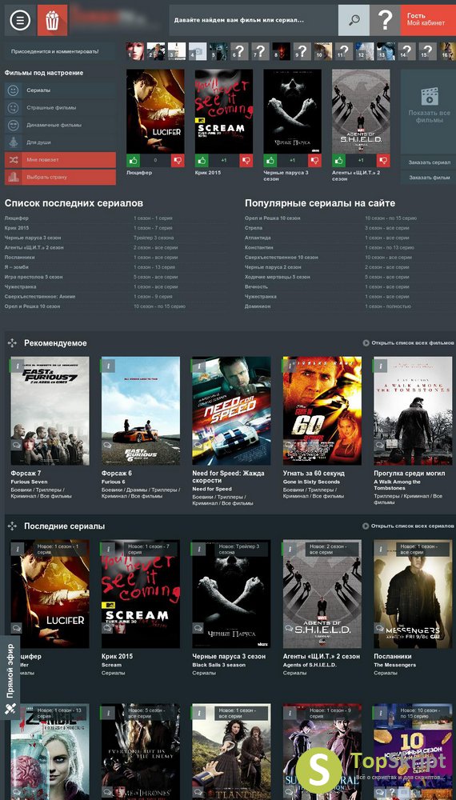Expand Открыть список всех фильмов
The height and width of the screenshot is (800, 456).
[x=408, y=343]
